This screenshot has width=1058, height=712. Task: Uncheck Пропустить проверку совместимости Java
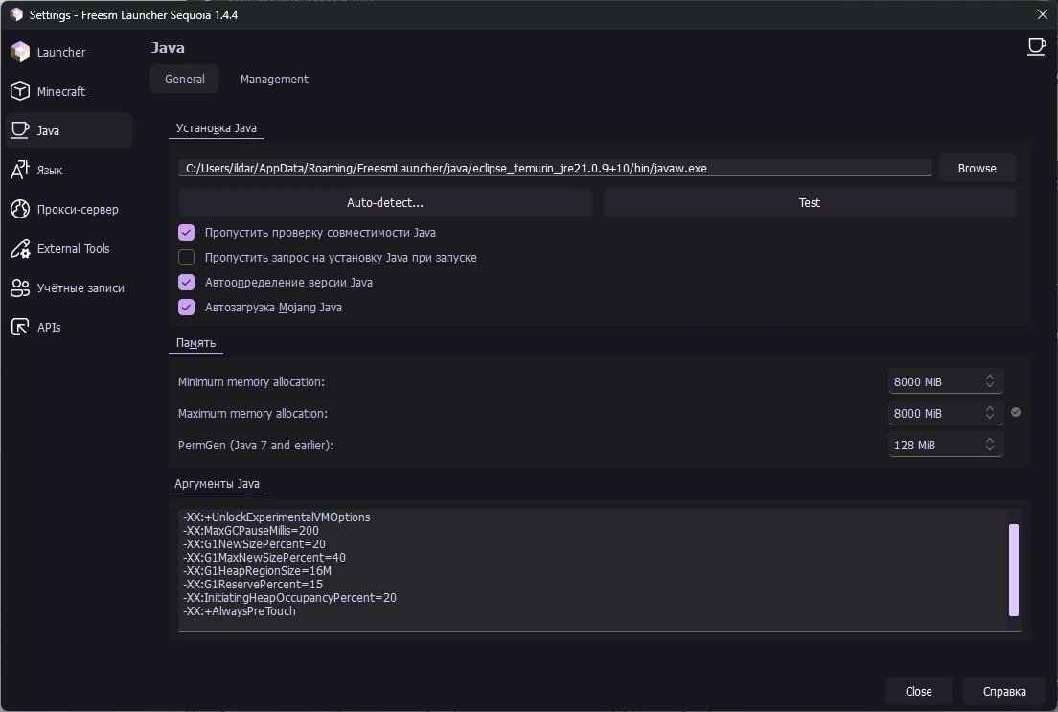[187, 233]
